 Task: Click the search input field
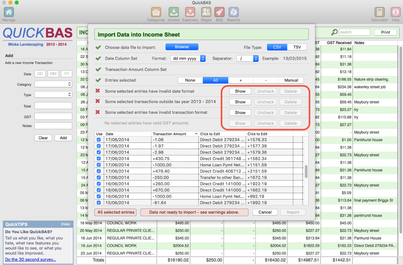[x=354, y=32]
